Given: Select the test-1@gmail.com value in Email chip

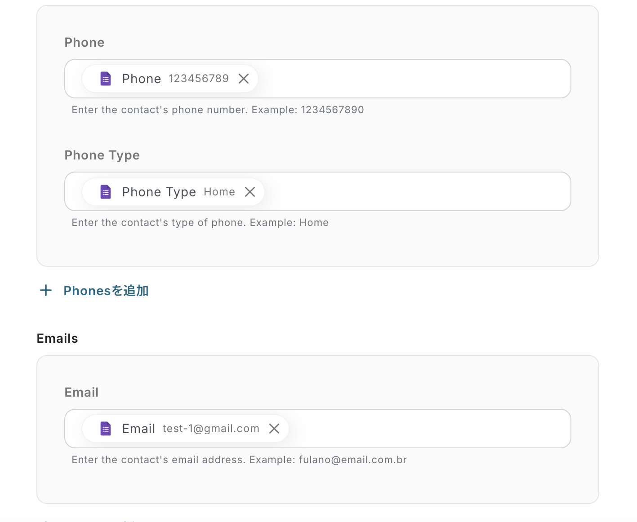Looking at the screenshot, I should coord(211,429).
